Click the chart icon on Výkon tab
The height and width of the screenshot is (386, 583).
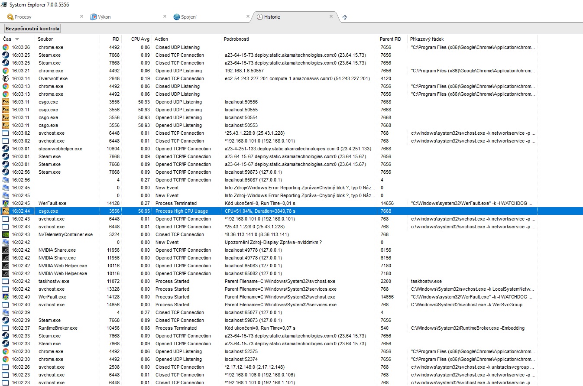point(94,17)
